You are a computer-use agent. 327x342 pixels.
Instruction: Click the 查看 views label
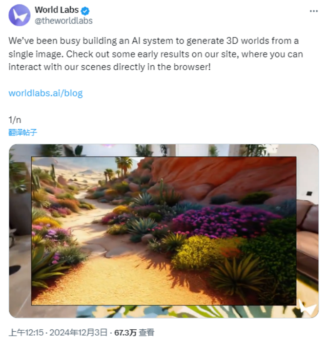[146, 333]
